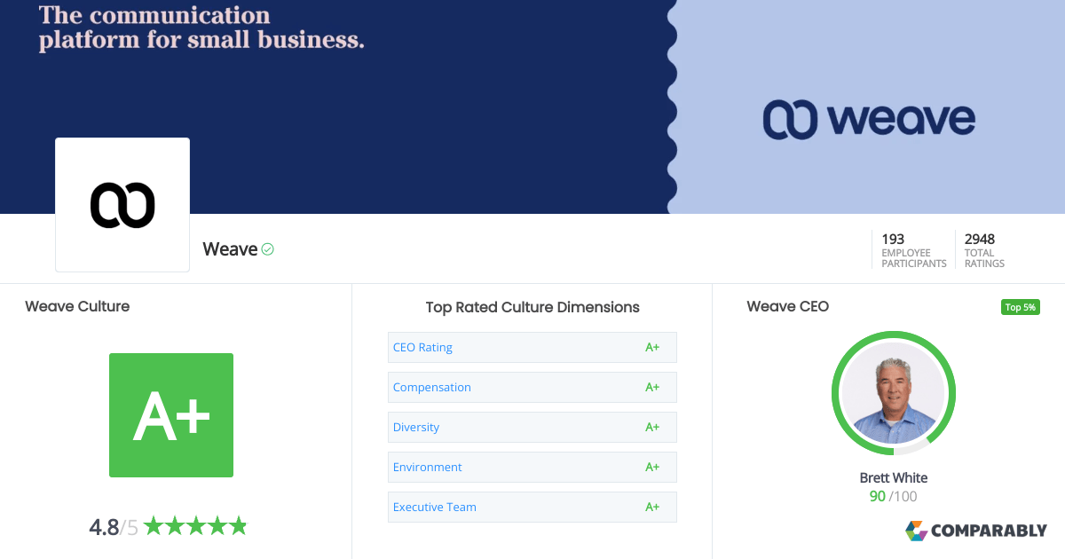The height and width of the screenshot is (559, 1065).
Task: Click the 90 /100 CEO score
Action: click(x=894, y=497)
